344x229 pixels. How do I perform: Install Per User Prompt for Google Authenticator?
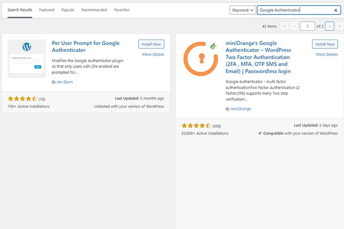pos(151,44)
